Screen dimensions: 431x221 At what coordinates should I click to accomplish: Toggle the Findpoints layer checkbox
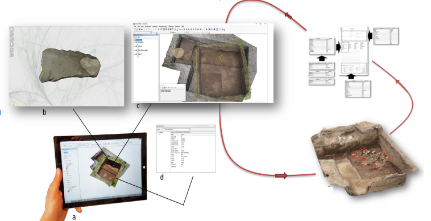(136, 42)
